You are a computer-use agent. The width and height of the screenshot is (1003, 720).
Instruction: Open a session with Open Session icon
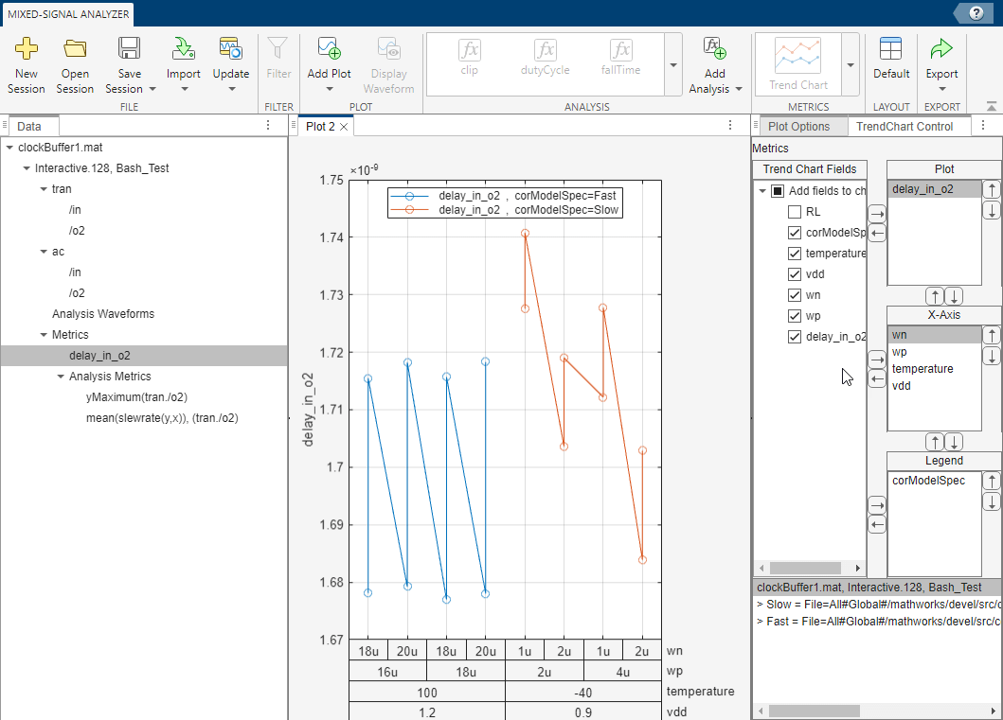point(75,49)
